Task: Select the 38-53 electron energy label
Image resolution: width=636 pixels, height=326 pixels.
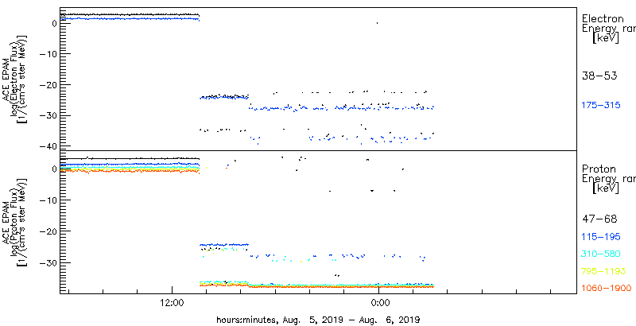Action: (x=599, y=76)
